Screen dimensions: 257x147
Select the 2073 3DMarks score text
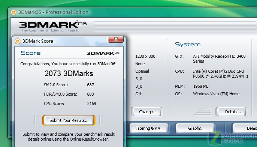coord(69,73)
